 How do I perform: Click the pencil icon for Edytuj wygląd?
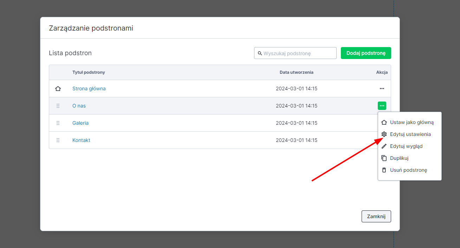[384, 146]
